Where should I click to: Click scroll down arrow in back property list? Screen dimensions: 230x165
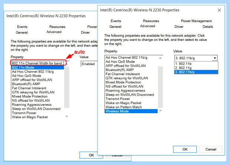(x=67, y=116)
